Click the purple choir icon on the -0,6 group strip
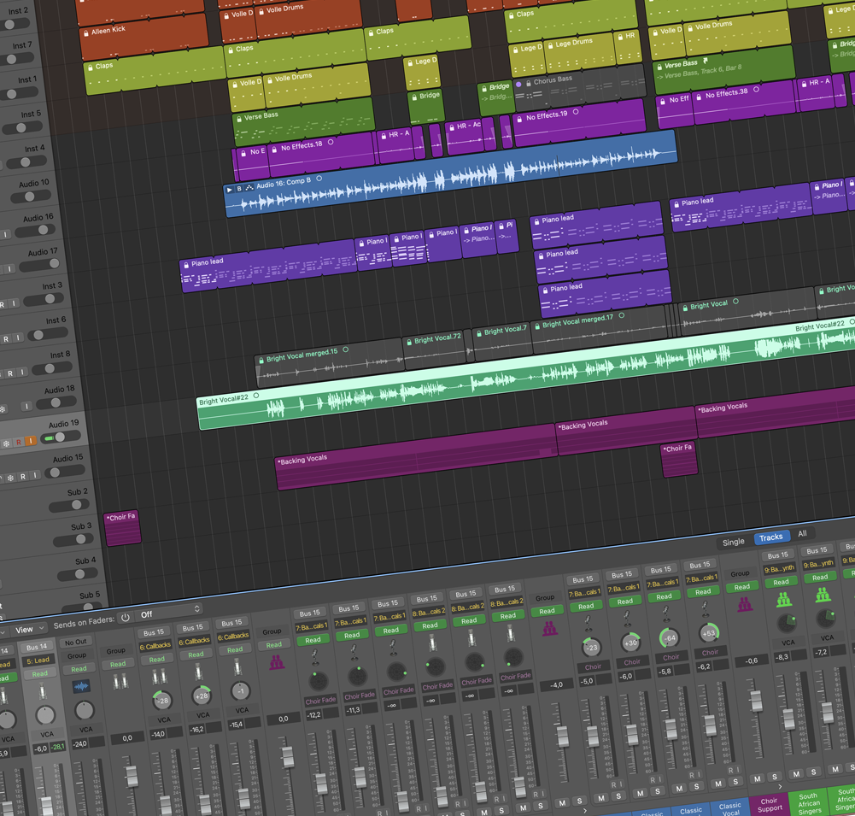The image size is (855, 816). (x=745, y=604)
